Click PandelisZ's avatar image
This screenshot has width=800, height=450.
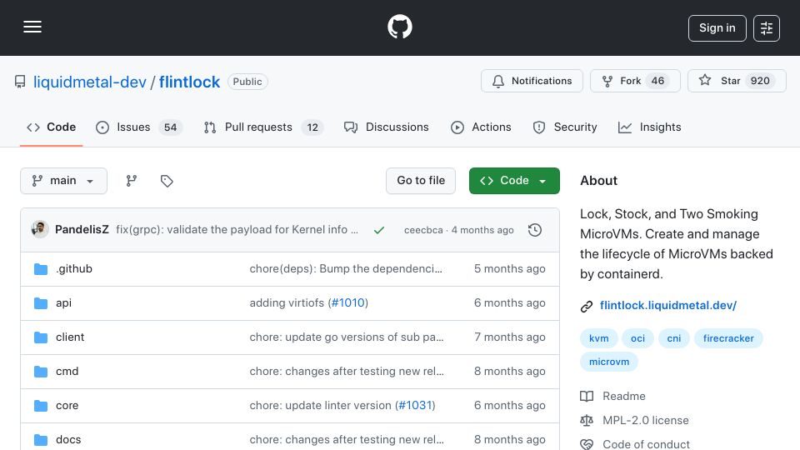[40, 230]
